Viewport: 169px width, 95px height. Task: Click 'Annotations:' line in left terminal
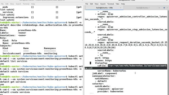[13, 35]
